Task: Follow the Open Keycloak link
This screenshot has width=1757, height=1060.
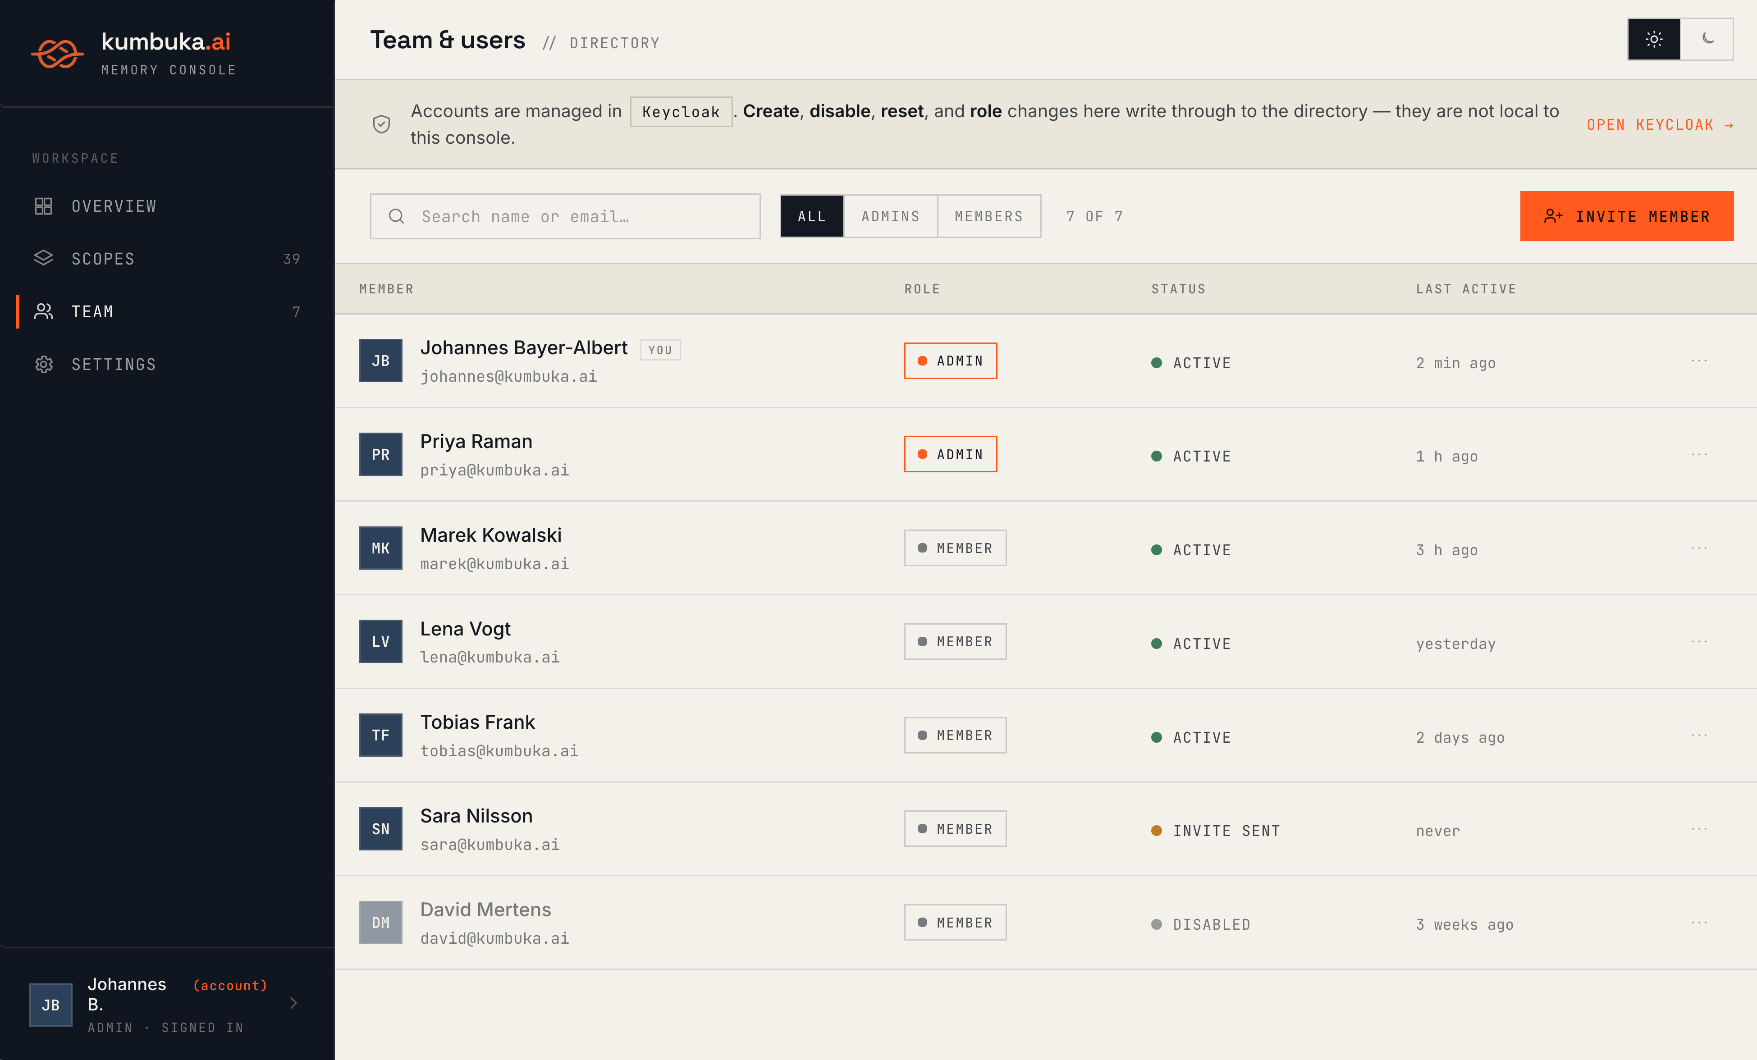Action: coord(1660,125)
